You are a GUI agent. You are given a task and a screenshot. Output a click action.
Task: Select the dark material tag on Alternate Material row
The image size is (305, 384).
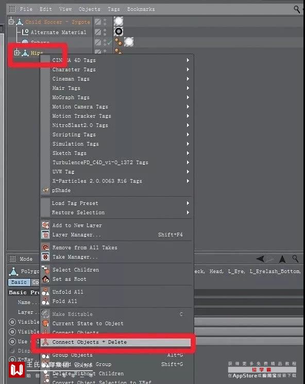tap(118, 31)
